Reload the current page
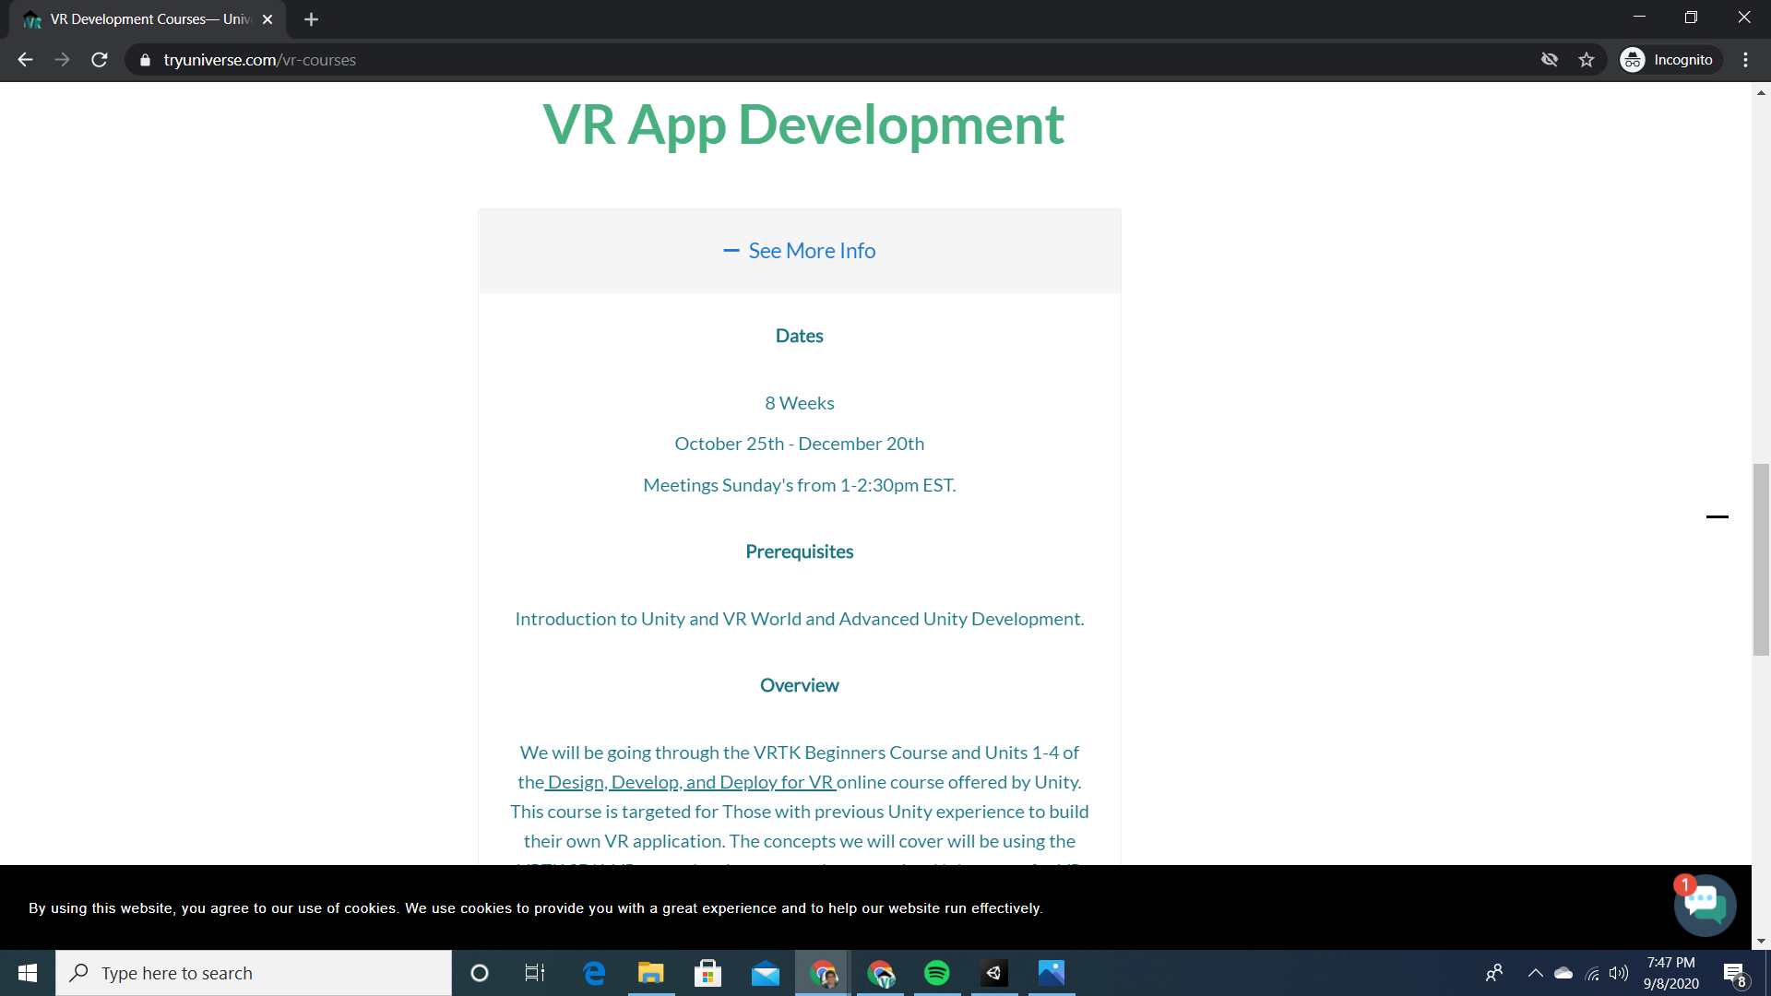The image size is (1771, 996). coord(100,60)
